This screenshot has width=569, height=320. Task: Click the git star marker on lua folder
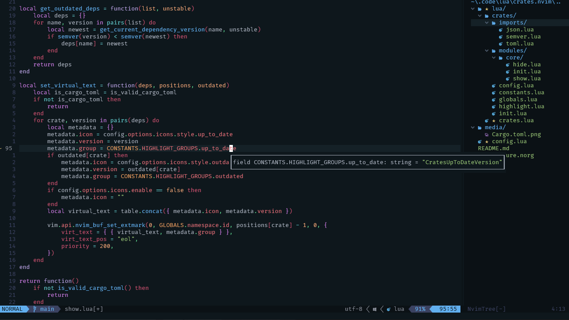click(x=487, y=9)
